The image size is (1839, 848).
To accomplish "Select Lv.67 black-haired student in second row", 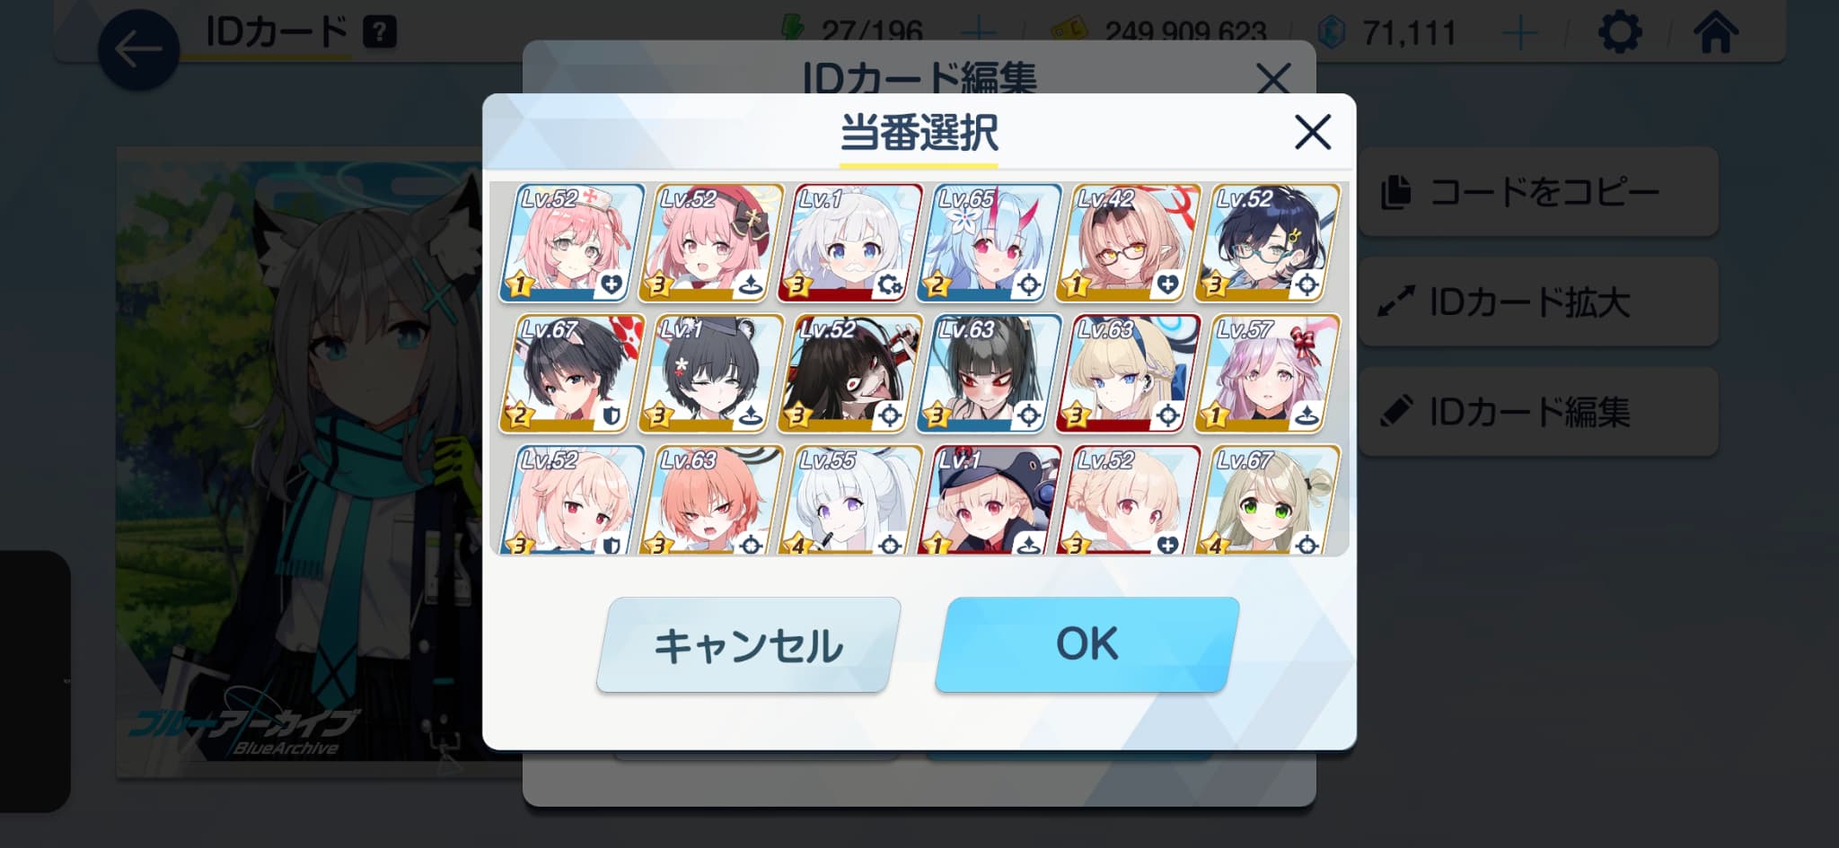I will 572,373.
